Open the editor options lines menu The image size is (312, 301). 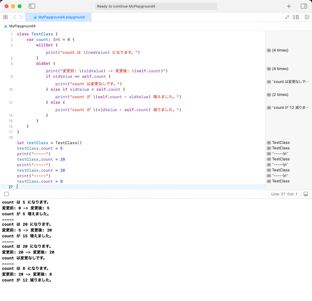point(295,17)
